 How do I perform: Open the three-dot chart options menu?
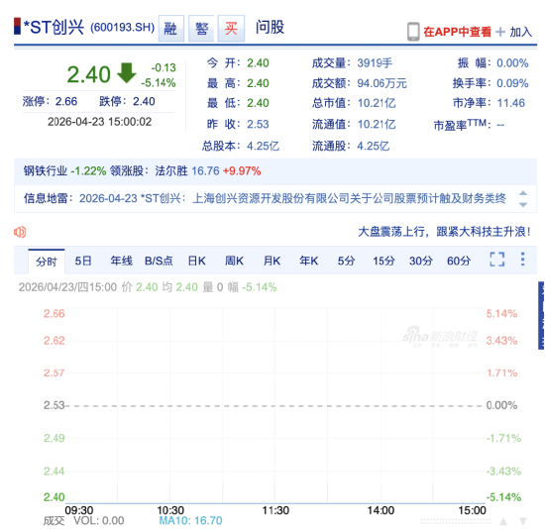click(522, 260)
